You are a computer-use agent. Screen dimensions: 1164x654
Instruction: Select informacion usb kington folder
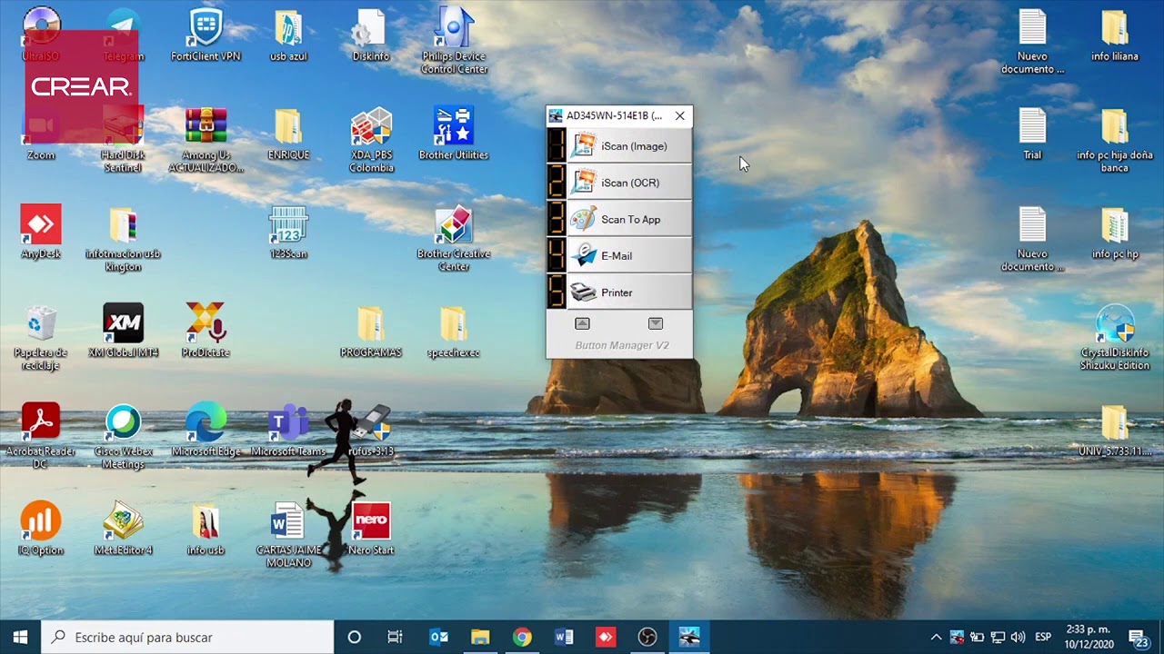click(x=123, y=239)
